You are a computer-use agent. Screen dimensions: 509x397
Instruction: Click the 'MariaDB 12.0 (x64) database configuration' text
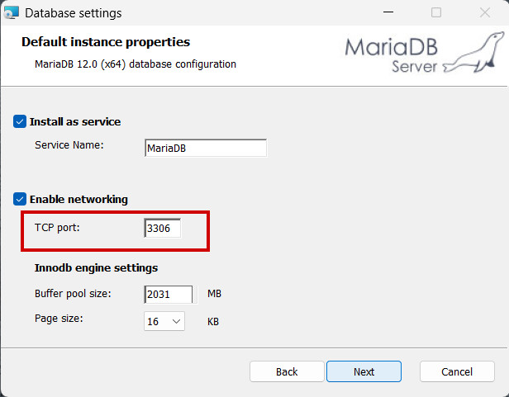coord(136,64)
